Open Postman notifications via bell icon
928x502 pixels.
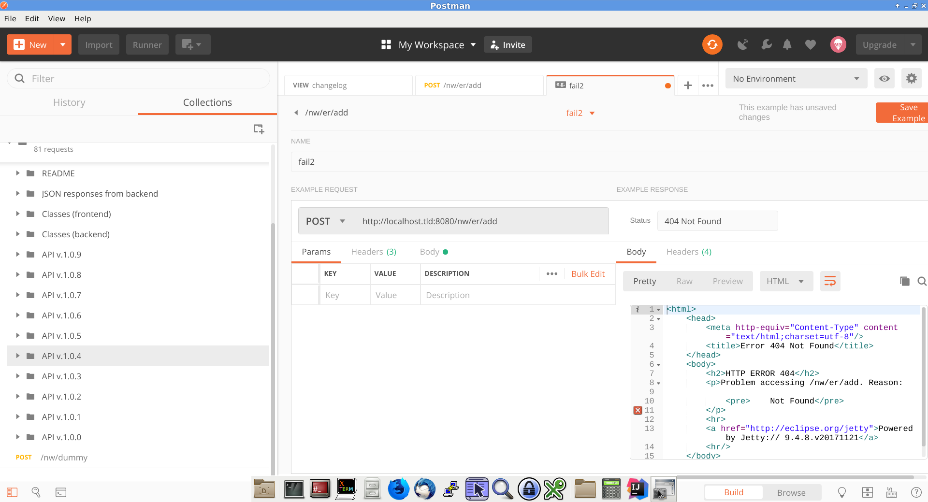[787, 44]
